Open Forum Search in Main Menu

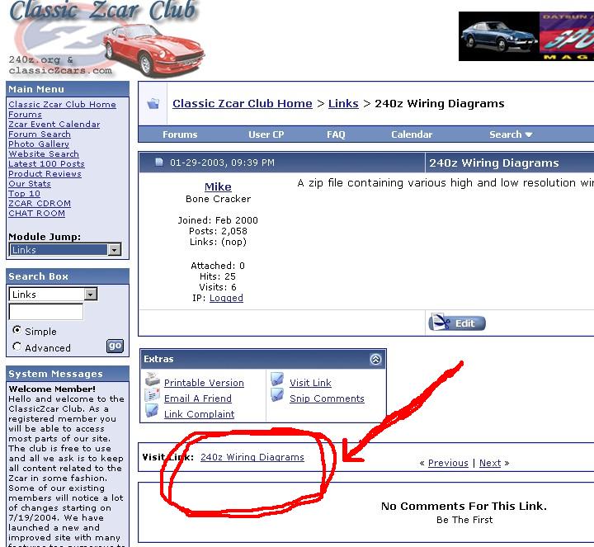click(40, 134)
